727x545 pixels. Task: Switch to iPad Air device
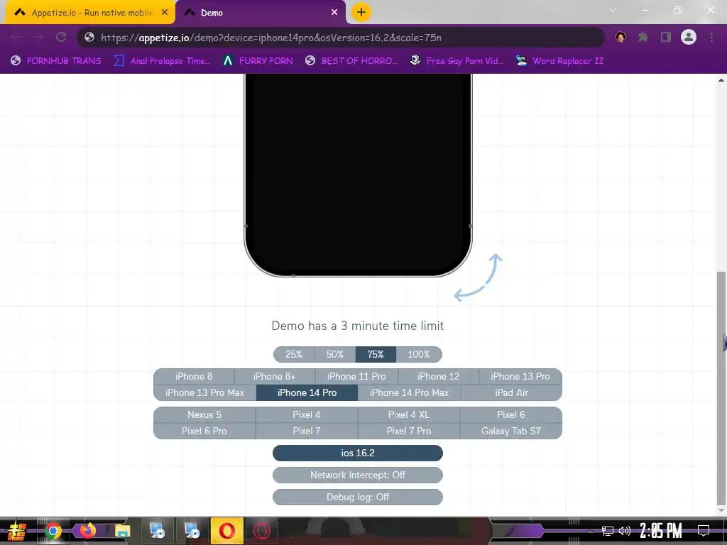click(x=511, y=392)
